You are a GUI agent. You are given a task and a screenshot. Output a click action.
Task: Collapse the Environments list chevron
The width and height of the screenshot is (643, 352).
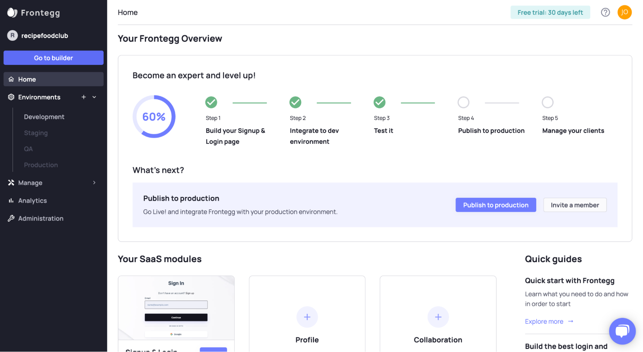pyautogui.click(x=94, y=97)
